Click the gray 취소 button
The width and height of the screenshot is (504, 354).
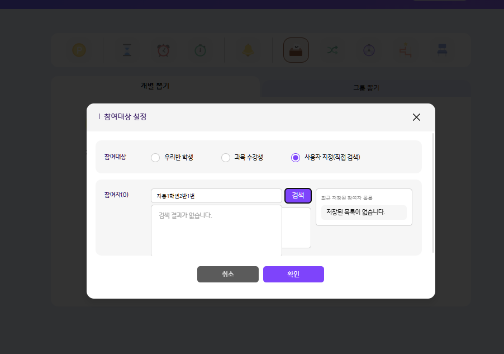227,275
